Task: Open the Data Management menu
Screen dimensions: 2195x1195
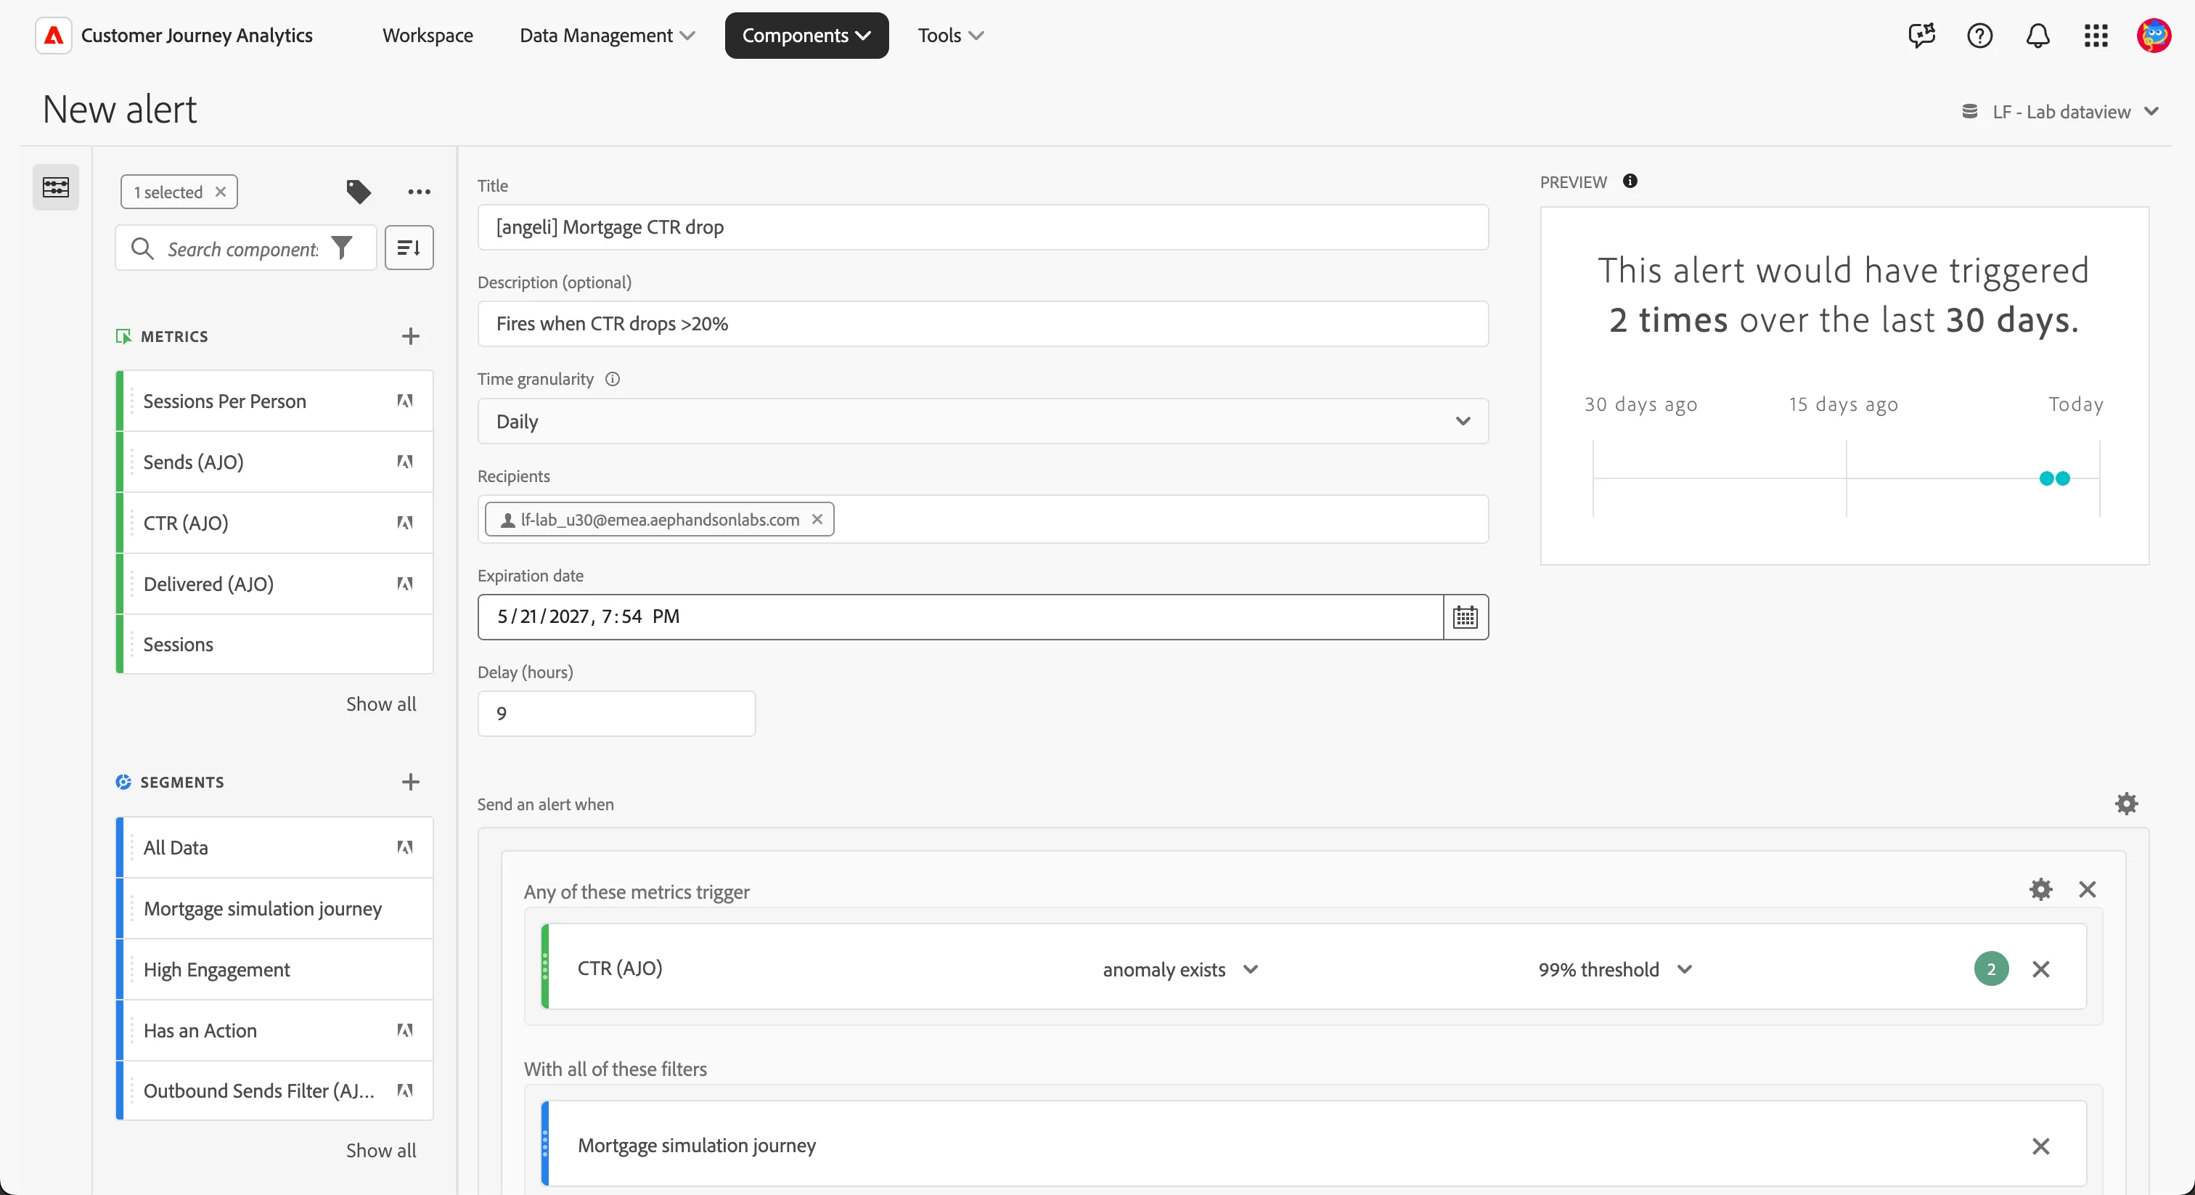Action: (x=607, y=36)
